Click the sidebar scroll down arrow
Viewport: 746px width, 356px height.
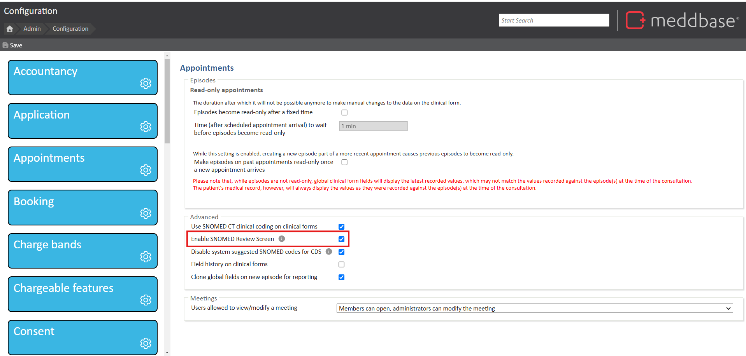click(167, 353)
